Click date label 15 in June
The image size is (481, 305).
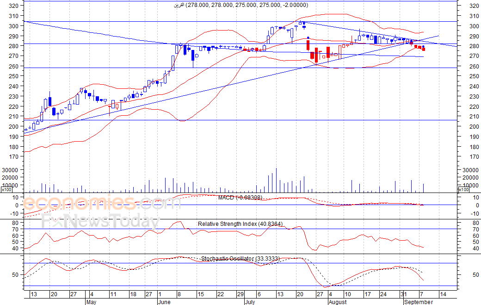(x=200, y=294)
